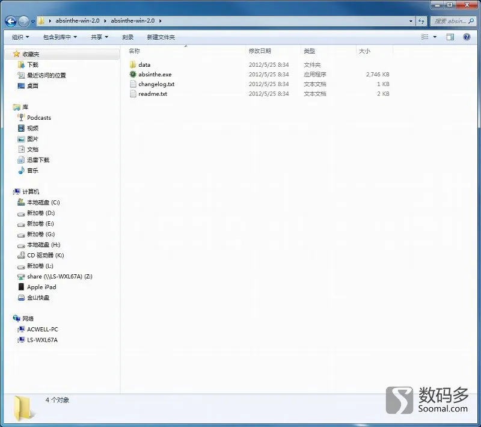The height and width of the screenshot is (427, 481).
Task: Sort by the 名称 column header
Action: point(134,51)
